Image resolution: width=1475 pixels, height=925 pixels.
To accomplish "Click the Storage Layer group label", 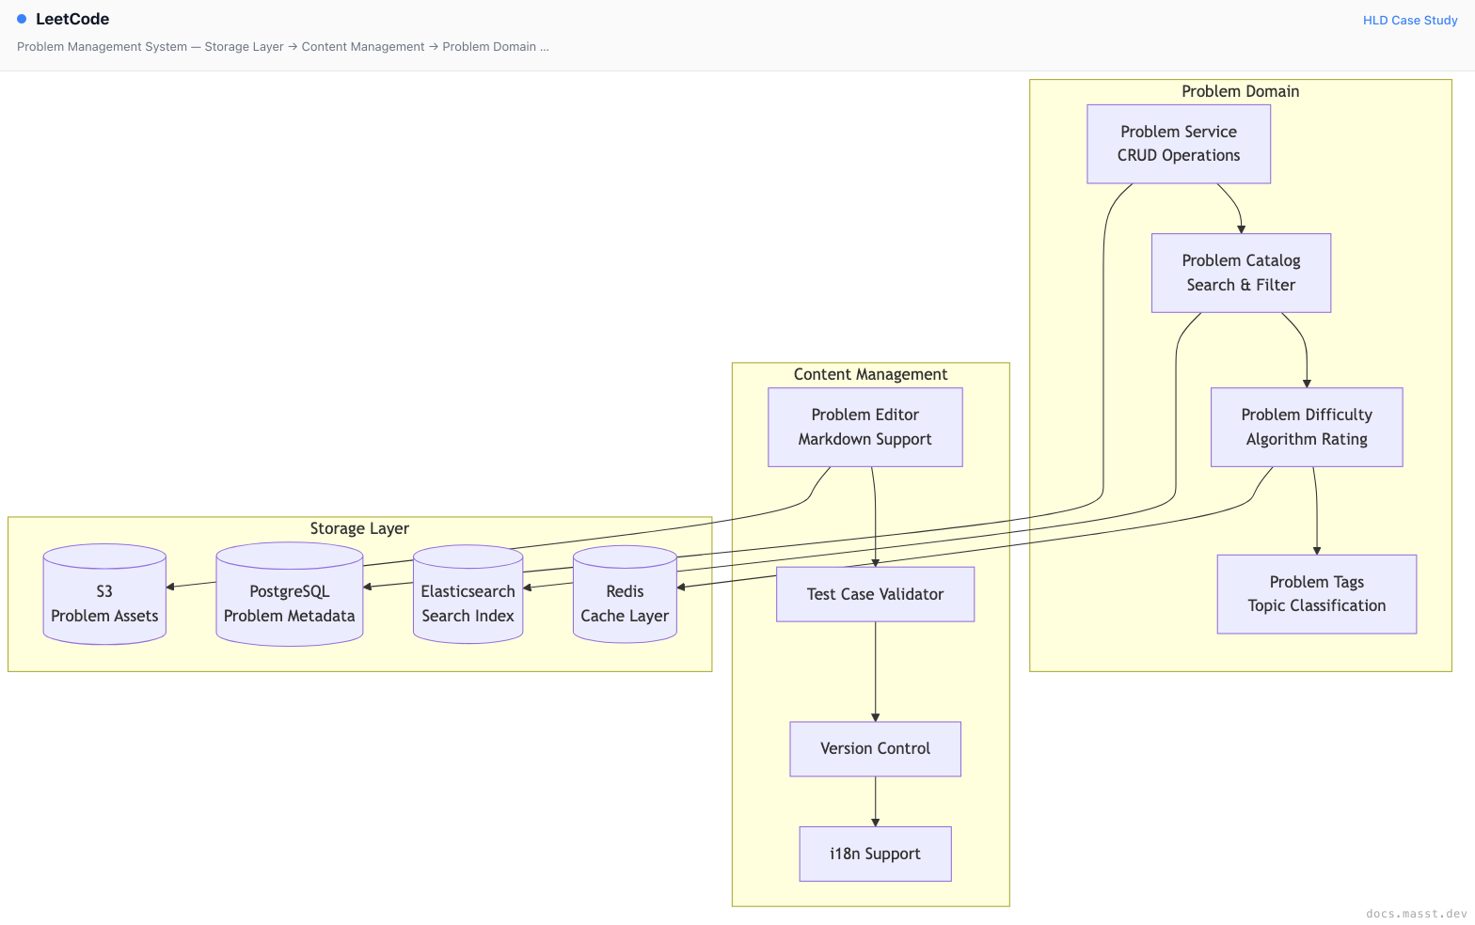I will (x=359, y=528).
